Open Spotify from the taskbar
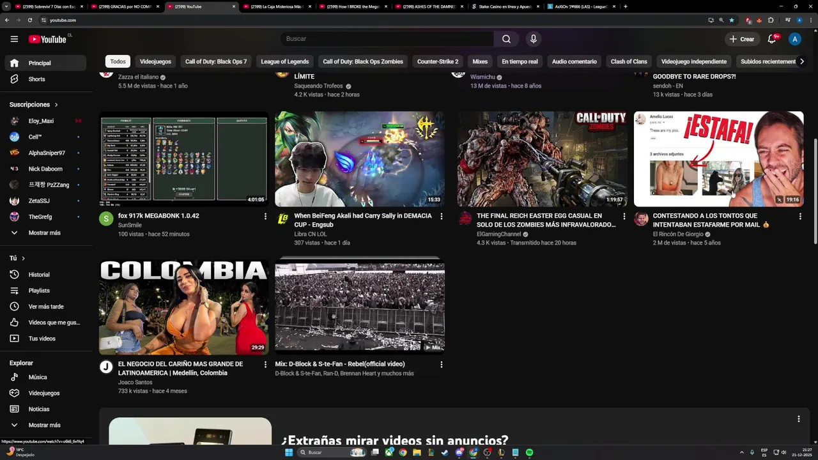Viewport: 818px width, 460px height. coord(530,452)
